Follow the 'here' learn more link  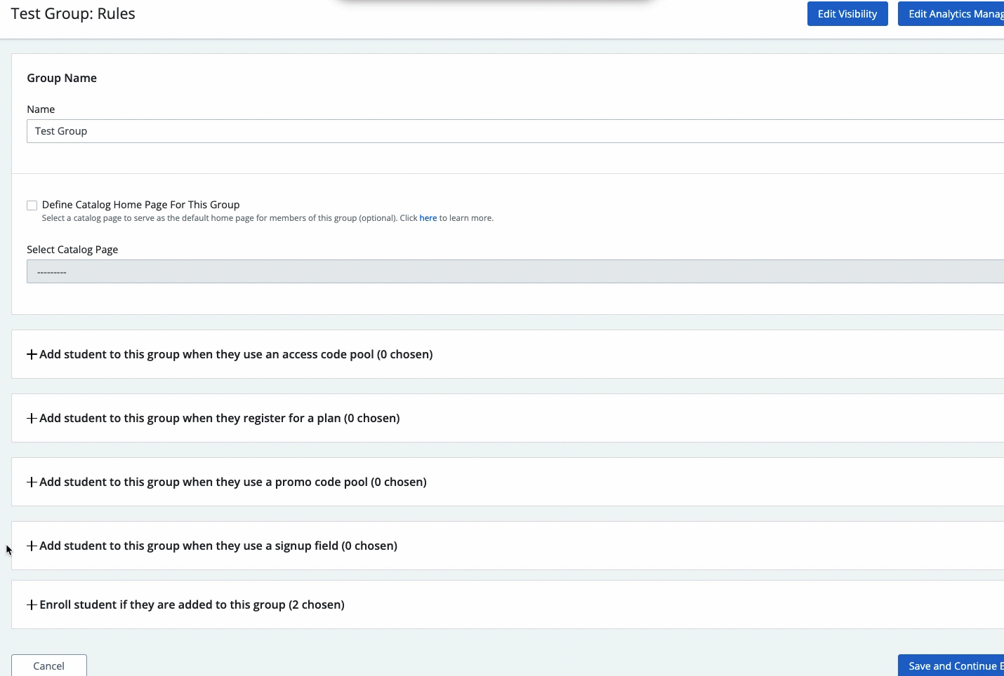(x=428, y=218)
